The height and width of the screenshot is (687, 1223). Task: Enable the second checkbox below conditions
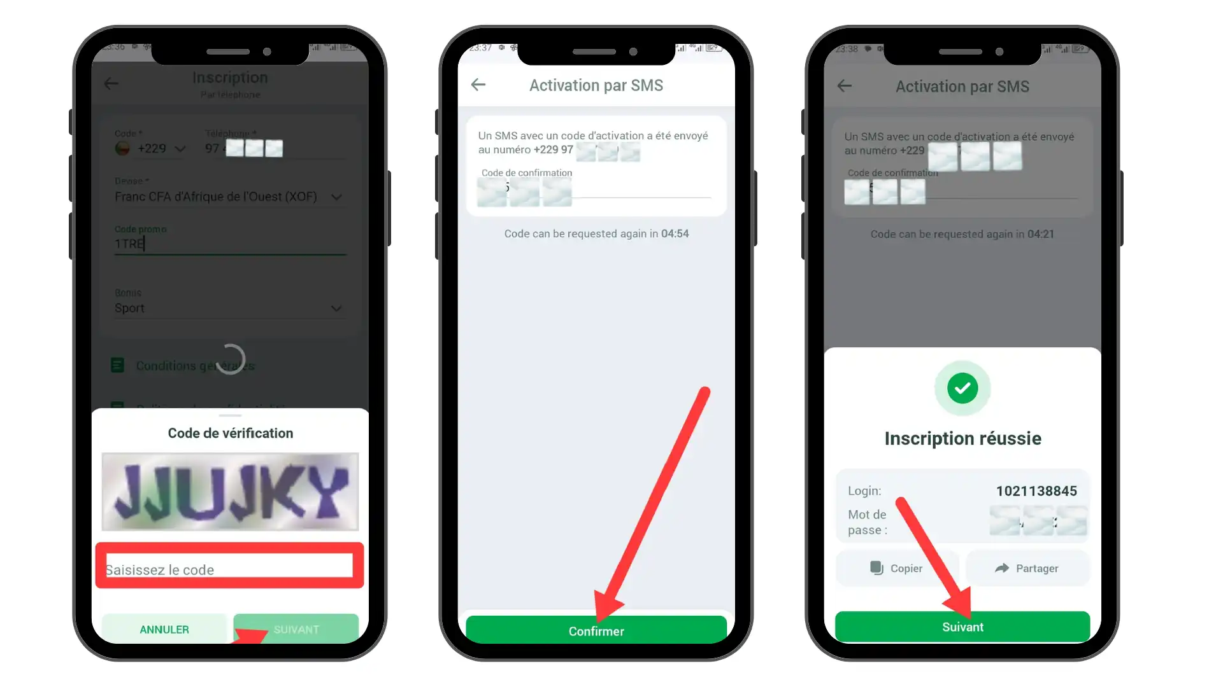[117, 402]
